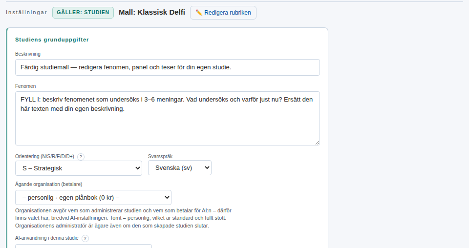Click the help icon beside Orientering label
The height and width of the screenshot is (248, 469).
(x=81, y=157)
